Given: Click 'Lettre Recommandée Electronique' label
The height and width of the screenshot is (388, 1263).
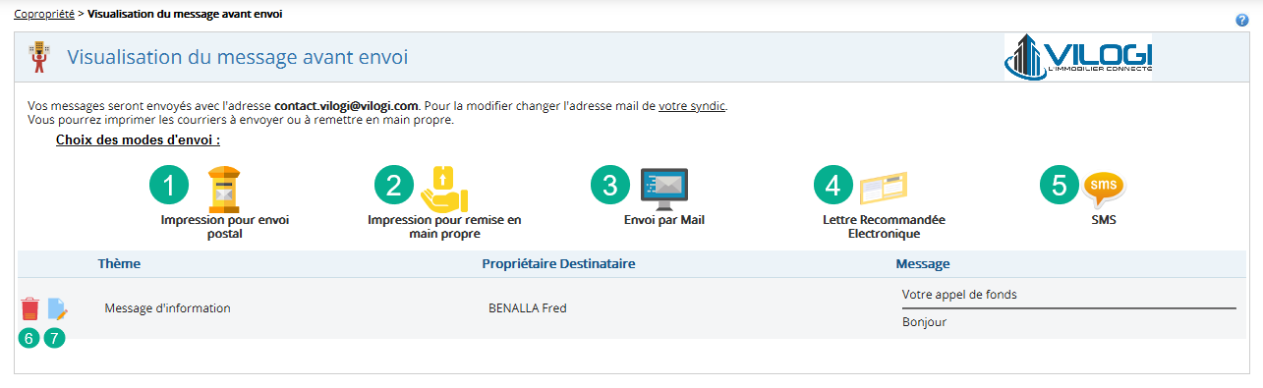Looking at the screenshot, I should click(x=884, y=227).
